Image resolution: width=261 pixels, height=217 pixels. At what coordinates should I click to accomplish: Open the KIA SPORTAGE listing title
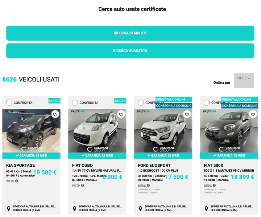pyautogui.click(x=20, y=166)
